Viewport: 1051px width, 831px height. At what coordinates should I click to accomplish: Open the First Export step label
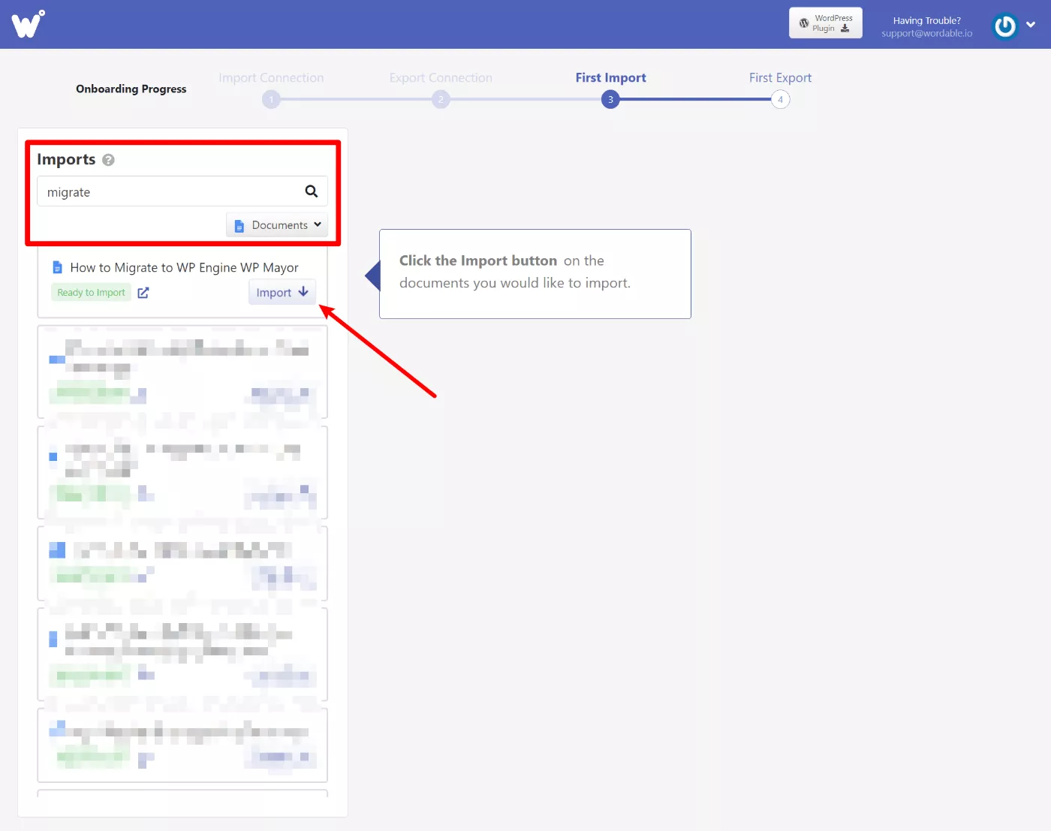[x=780, y=78]
